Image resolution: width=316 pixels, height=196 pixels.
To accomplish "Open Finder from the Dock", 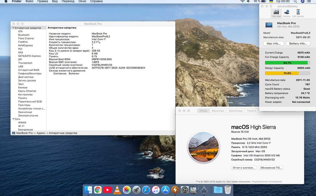I will click(88, 190).
